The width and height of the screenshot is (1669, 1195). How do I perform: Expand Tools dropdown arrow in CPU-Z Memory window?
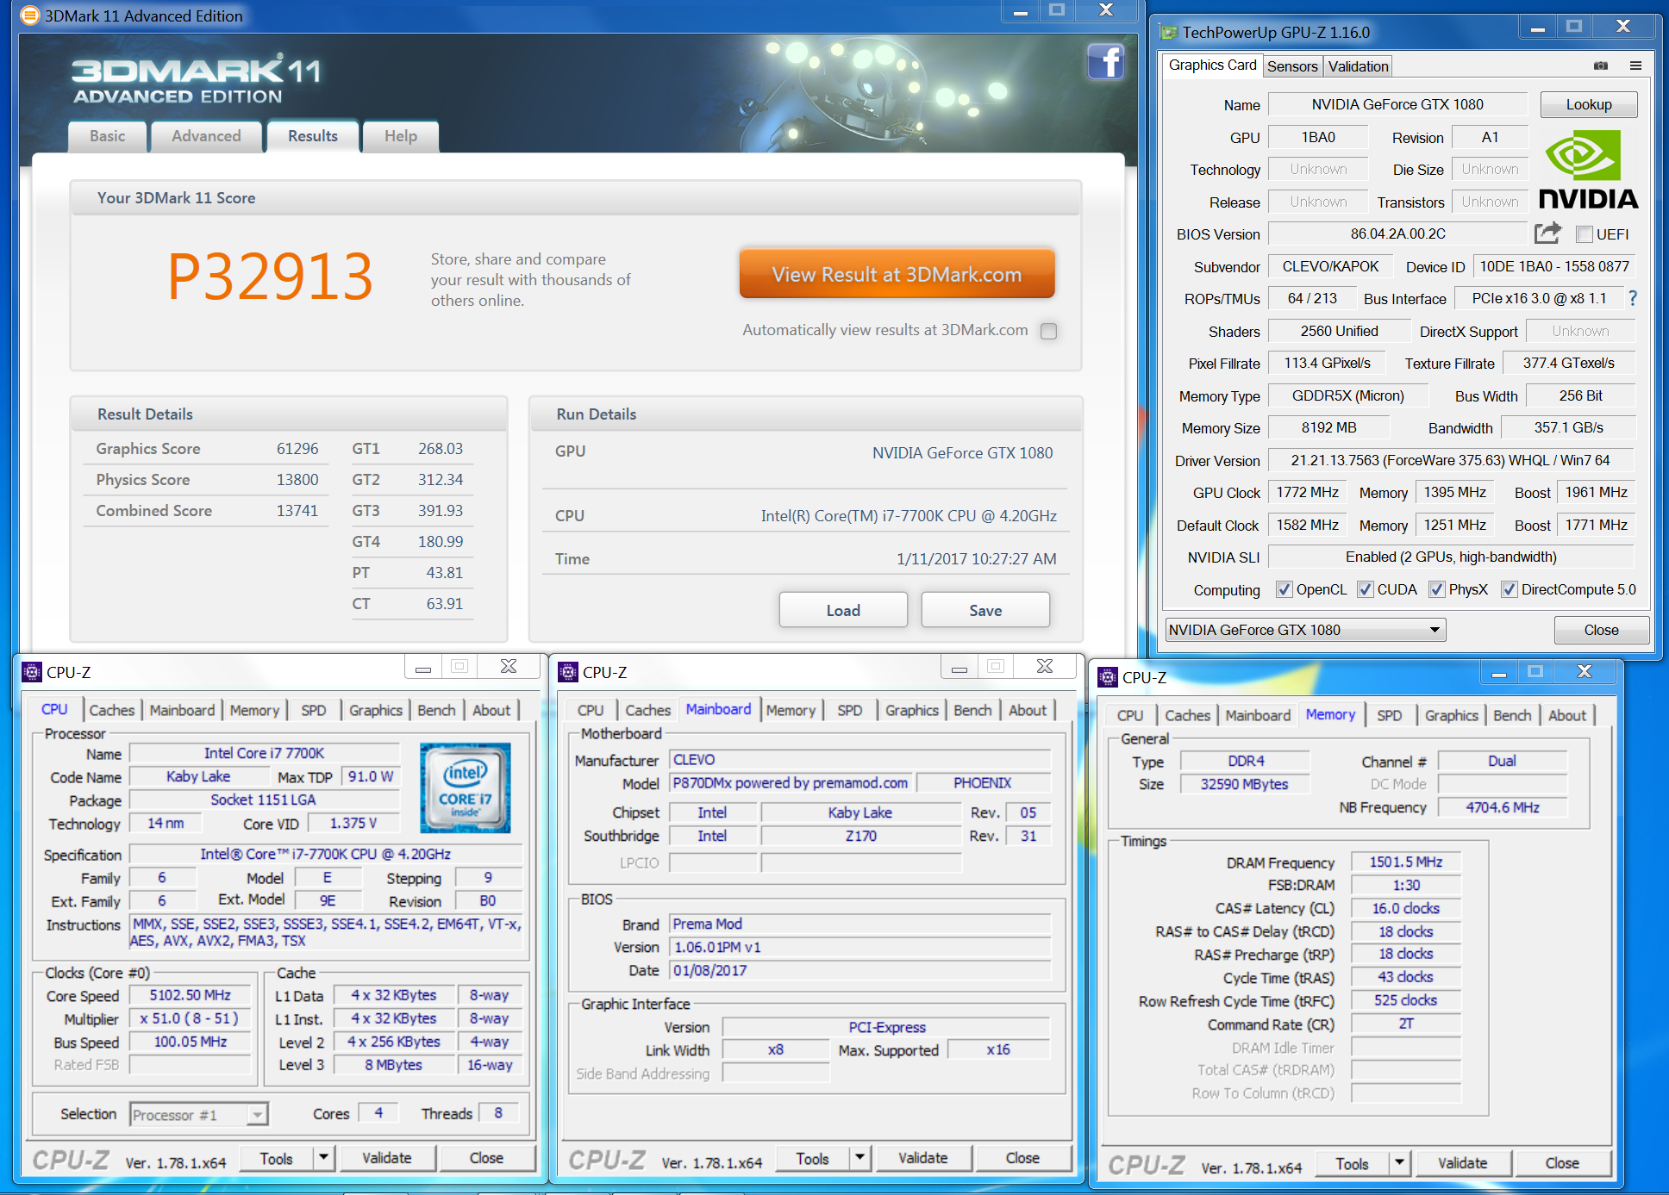click(1399, 1163)
